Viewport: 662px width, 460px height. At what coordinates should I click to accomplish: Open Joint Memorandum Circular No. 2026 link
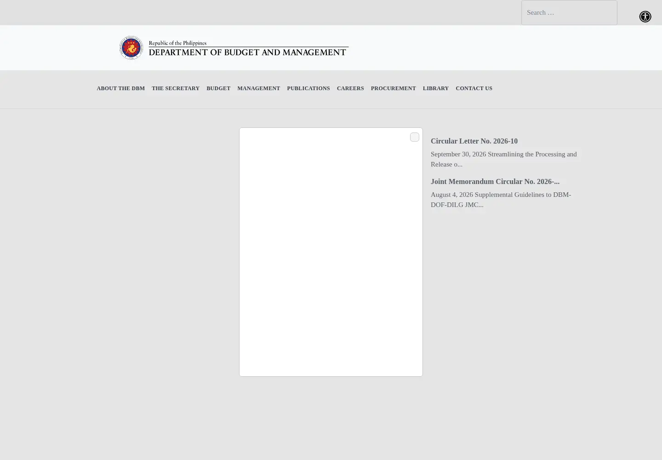pos(495,182)
